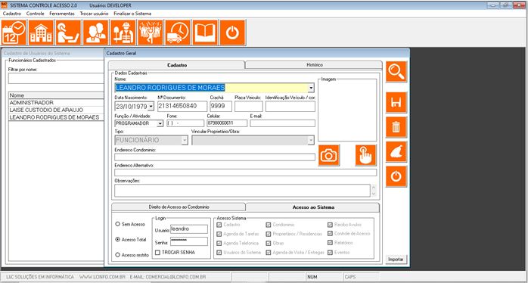
Task: Capture a photo with the camera icon
Action: click(329, 155)
